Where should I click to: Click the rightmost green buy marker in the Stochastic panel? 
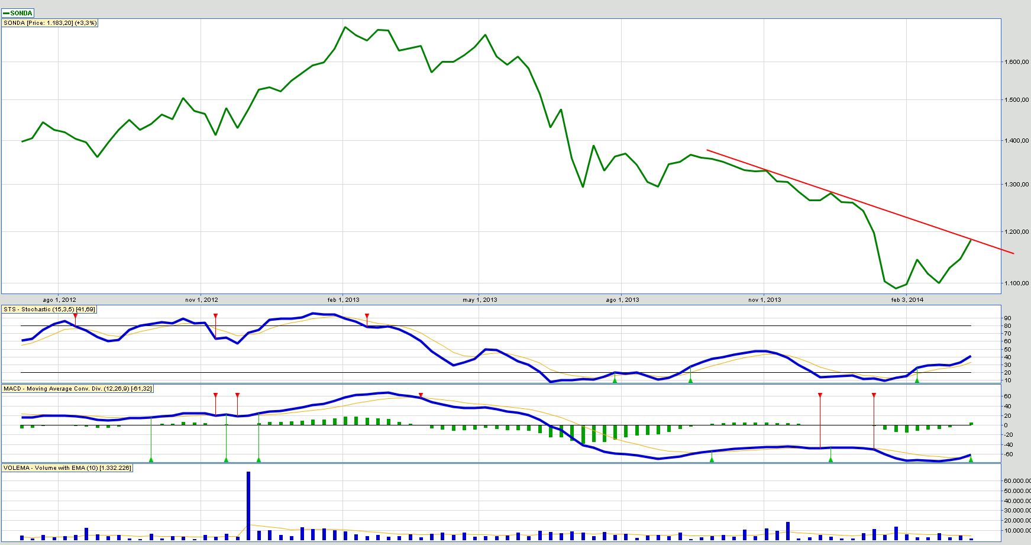[917, 380]
